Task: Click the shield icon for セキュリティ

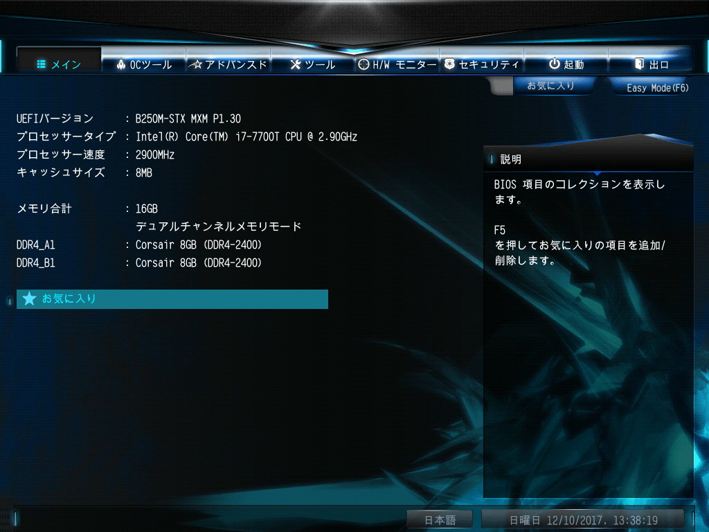Action: 449,64
